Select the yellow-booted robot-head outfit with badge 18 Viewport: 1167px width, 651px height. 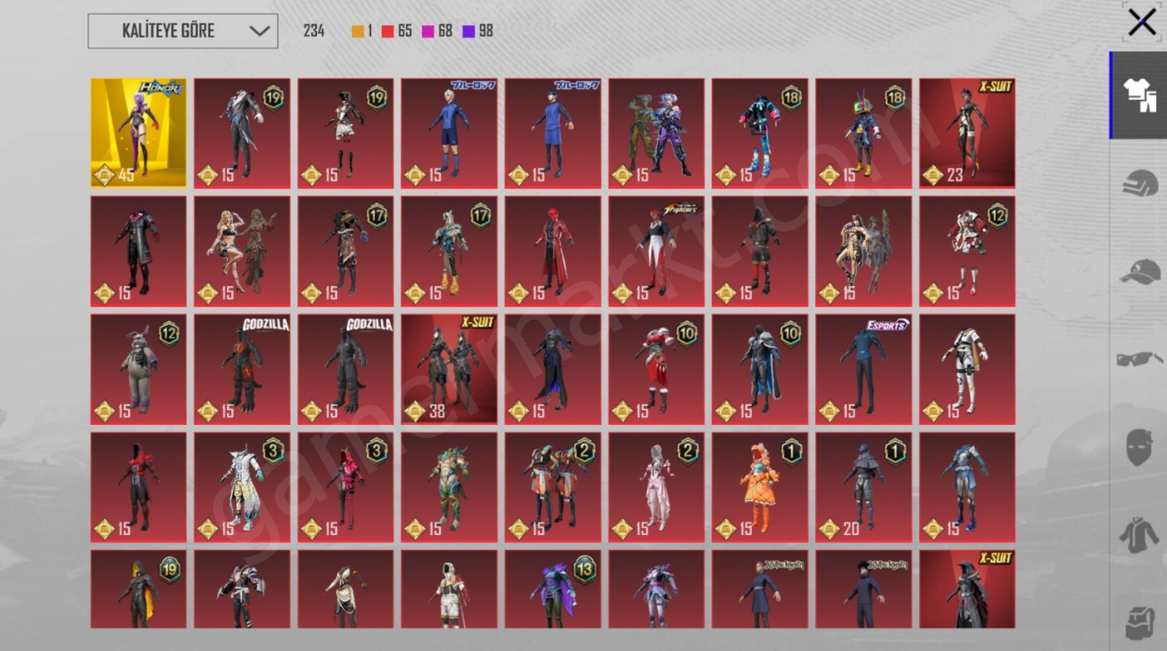[864, 133]
